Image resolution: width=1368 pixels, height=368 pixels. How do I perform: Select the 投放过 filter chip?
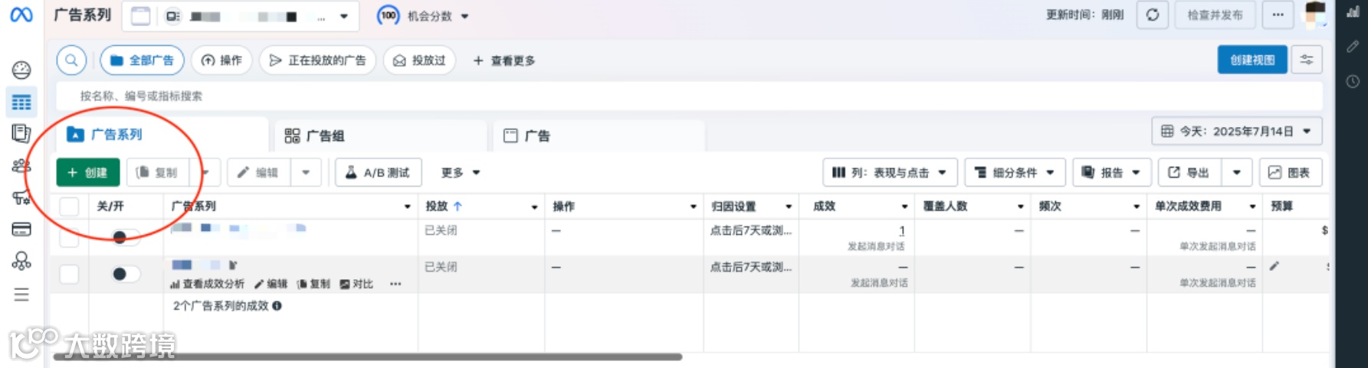coord(419,60)
